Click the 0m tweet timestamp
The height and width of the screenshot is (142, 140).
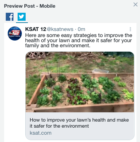(x=81, y=29)
